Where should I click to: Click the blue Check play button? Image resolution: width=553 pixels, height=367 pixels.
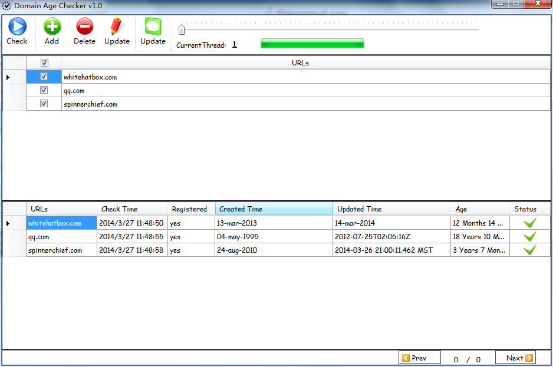click(17, 27)
